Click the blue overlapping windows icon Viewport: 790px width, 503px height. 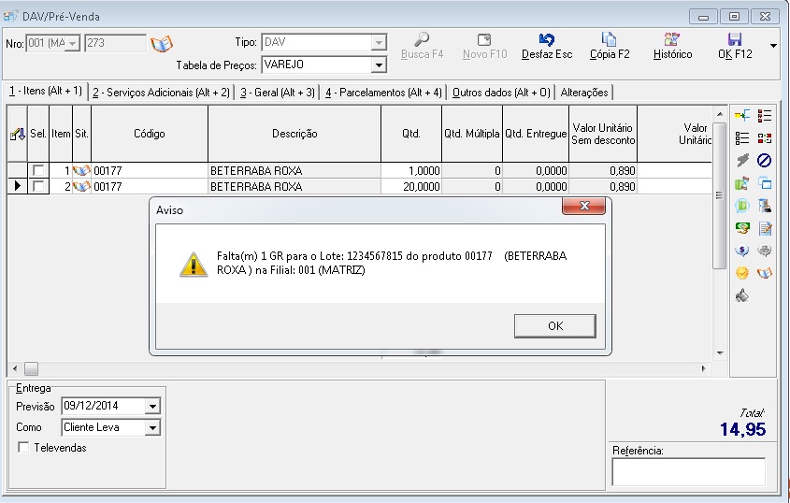click(765, 183)
